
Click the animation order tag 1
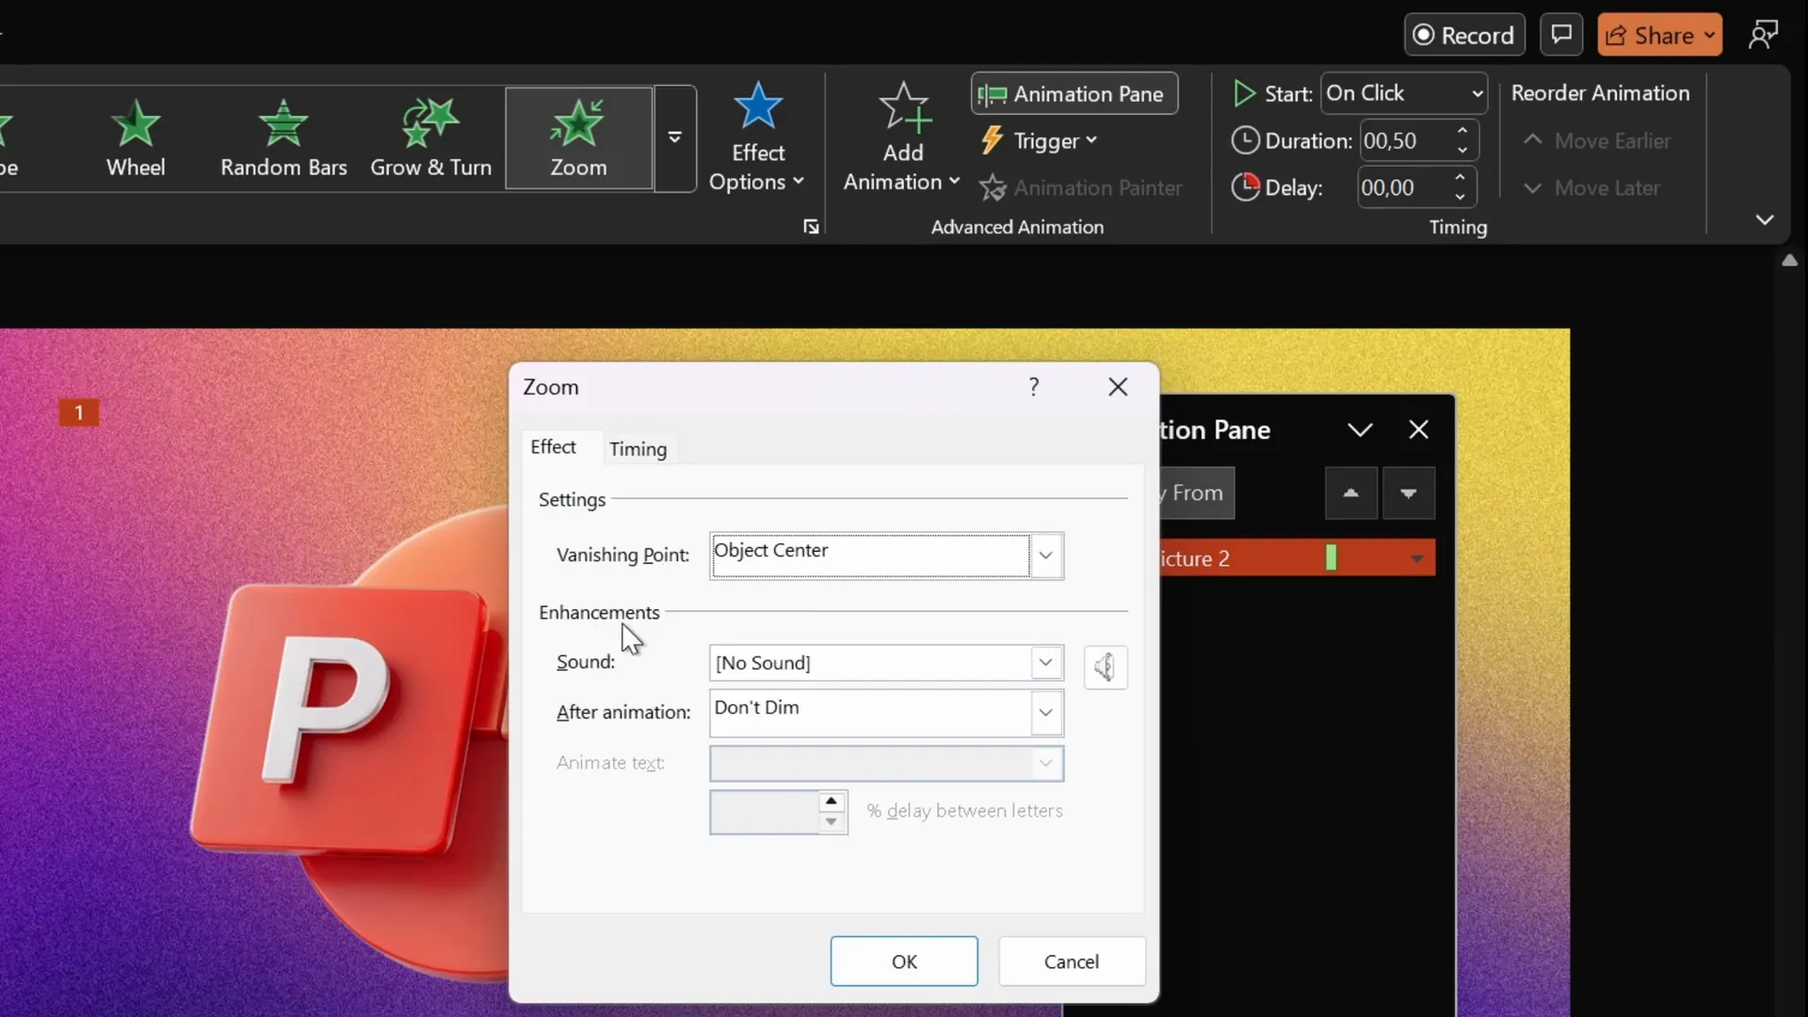[79, 412]
